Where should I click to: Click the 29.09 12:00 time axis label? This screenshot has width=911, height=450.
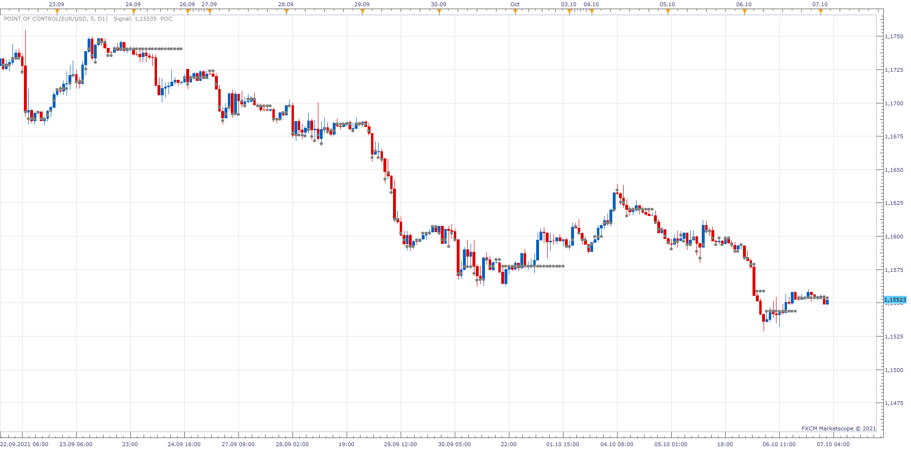pyautogui.click(x=401, y=444)
